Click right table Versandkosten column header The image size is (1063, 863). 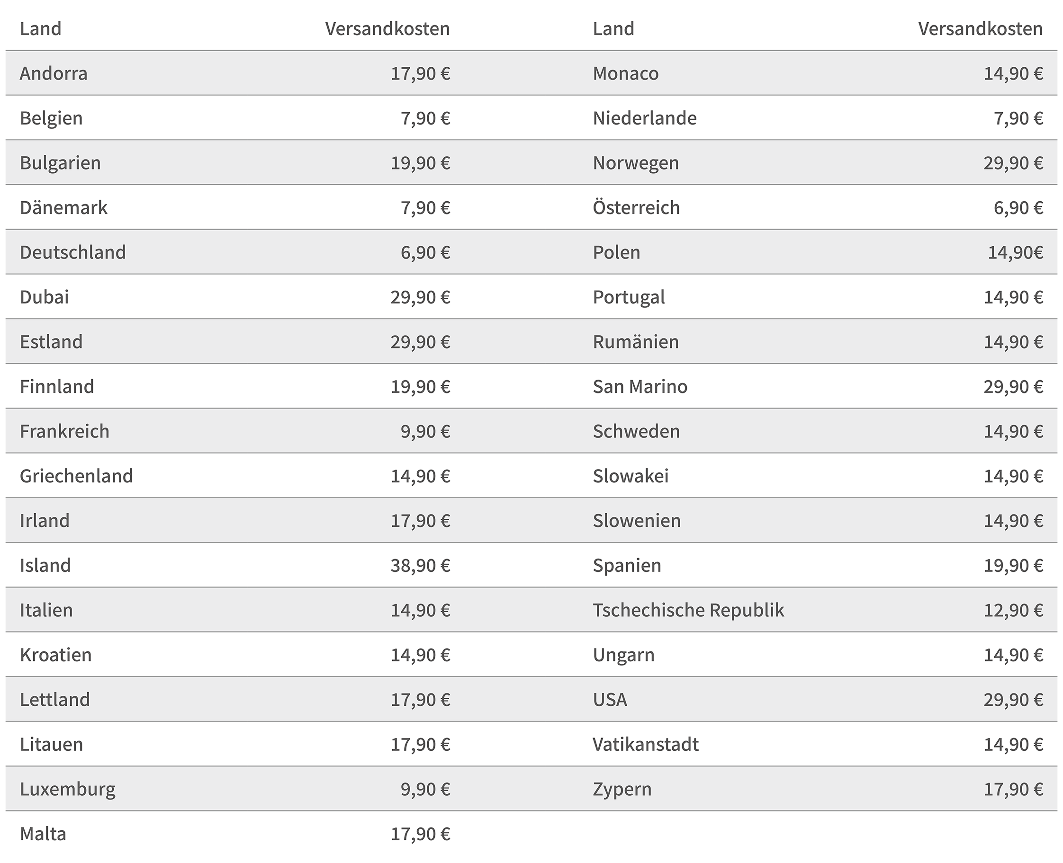(x=981, y=29)
